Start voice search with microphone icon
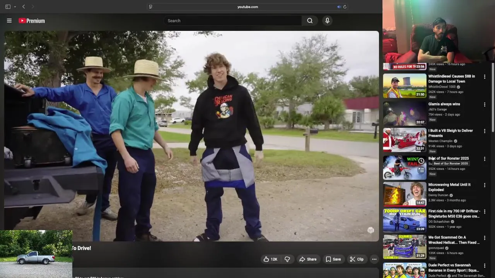This screenshot has height=278, width=495. (327, 21)
